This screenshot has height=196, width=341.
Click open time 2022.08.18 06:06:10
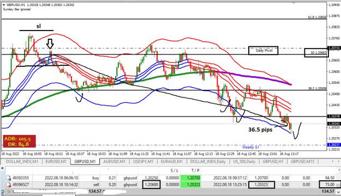pos(61,178)
